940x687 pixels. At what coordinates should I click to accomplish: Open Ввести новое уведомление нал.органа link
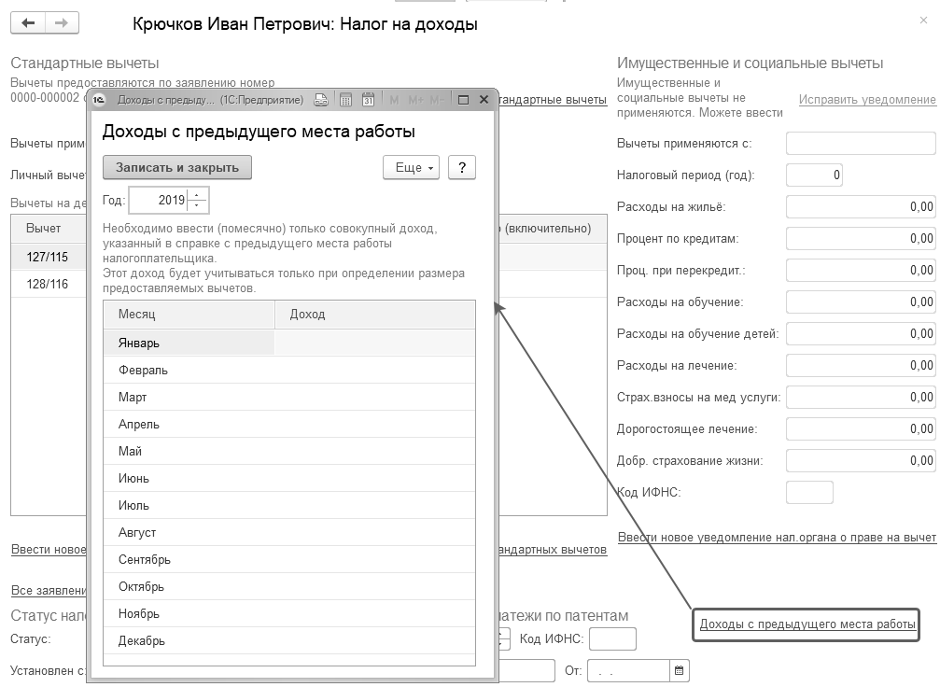click(777, 538)
